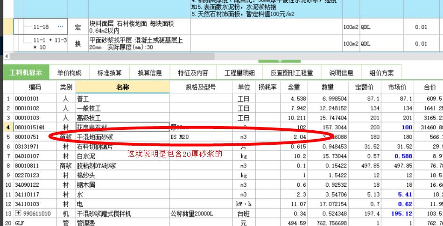Select the 换算信息 tab
This screenshot has width=443, height=226.
(x=150, y=73)
